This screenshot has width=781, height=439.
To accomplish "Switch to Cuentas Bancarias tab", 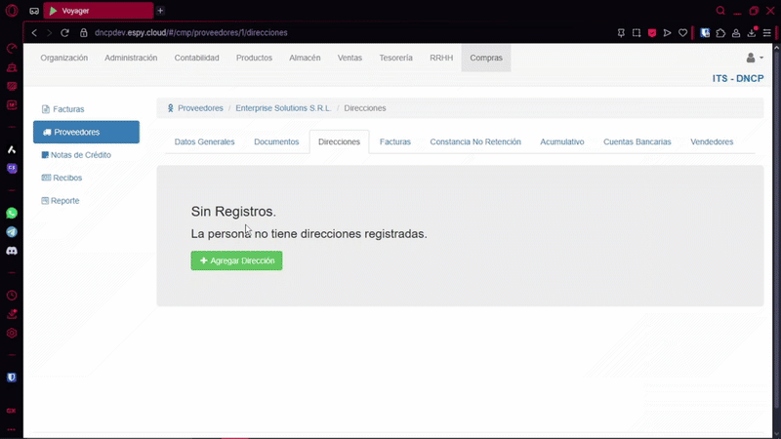I will point(637,141).
